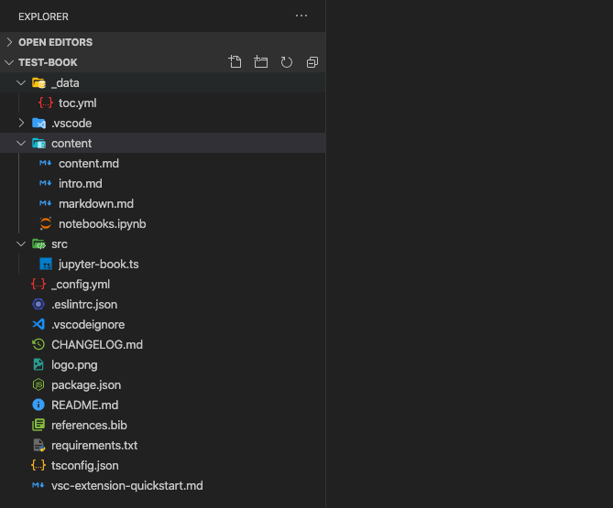Viewport: 613px width, 508px height.
Task: Click the bibliography icon beside references.bib
Action: click(38, 425)
